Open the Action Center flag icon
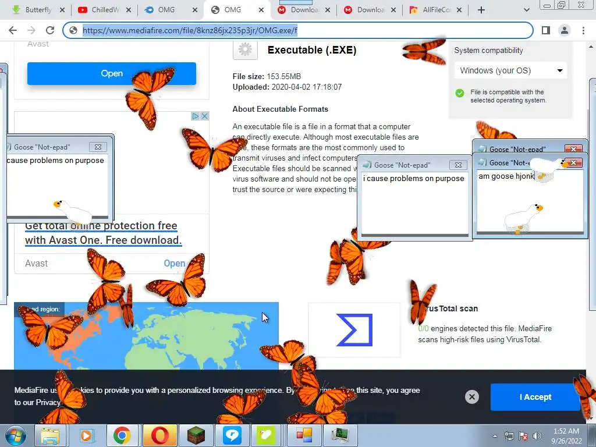Image resolution: width=596 pixels, height=447 pixels. click(x=523, y=436)
